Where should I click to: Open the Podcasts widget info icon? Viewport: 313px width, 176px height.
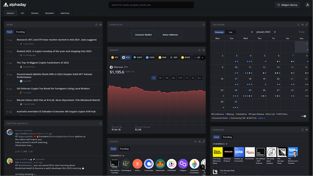tap(303, 130)
